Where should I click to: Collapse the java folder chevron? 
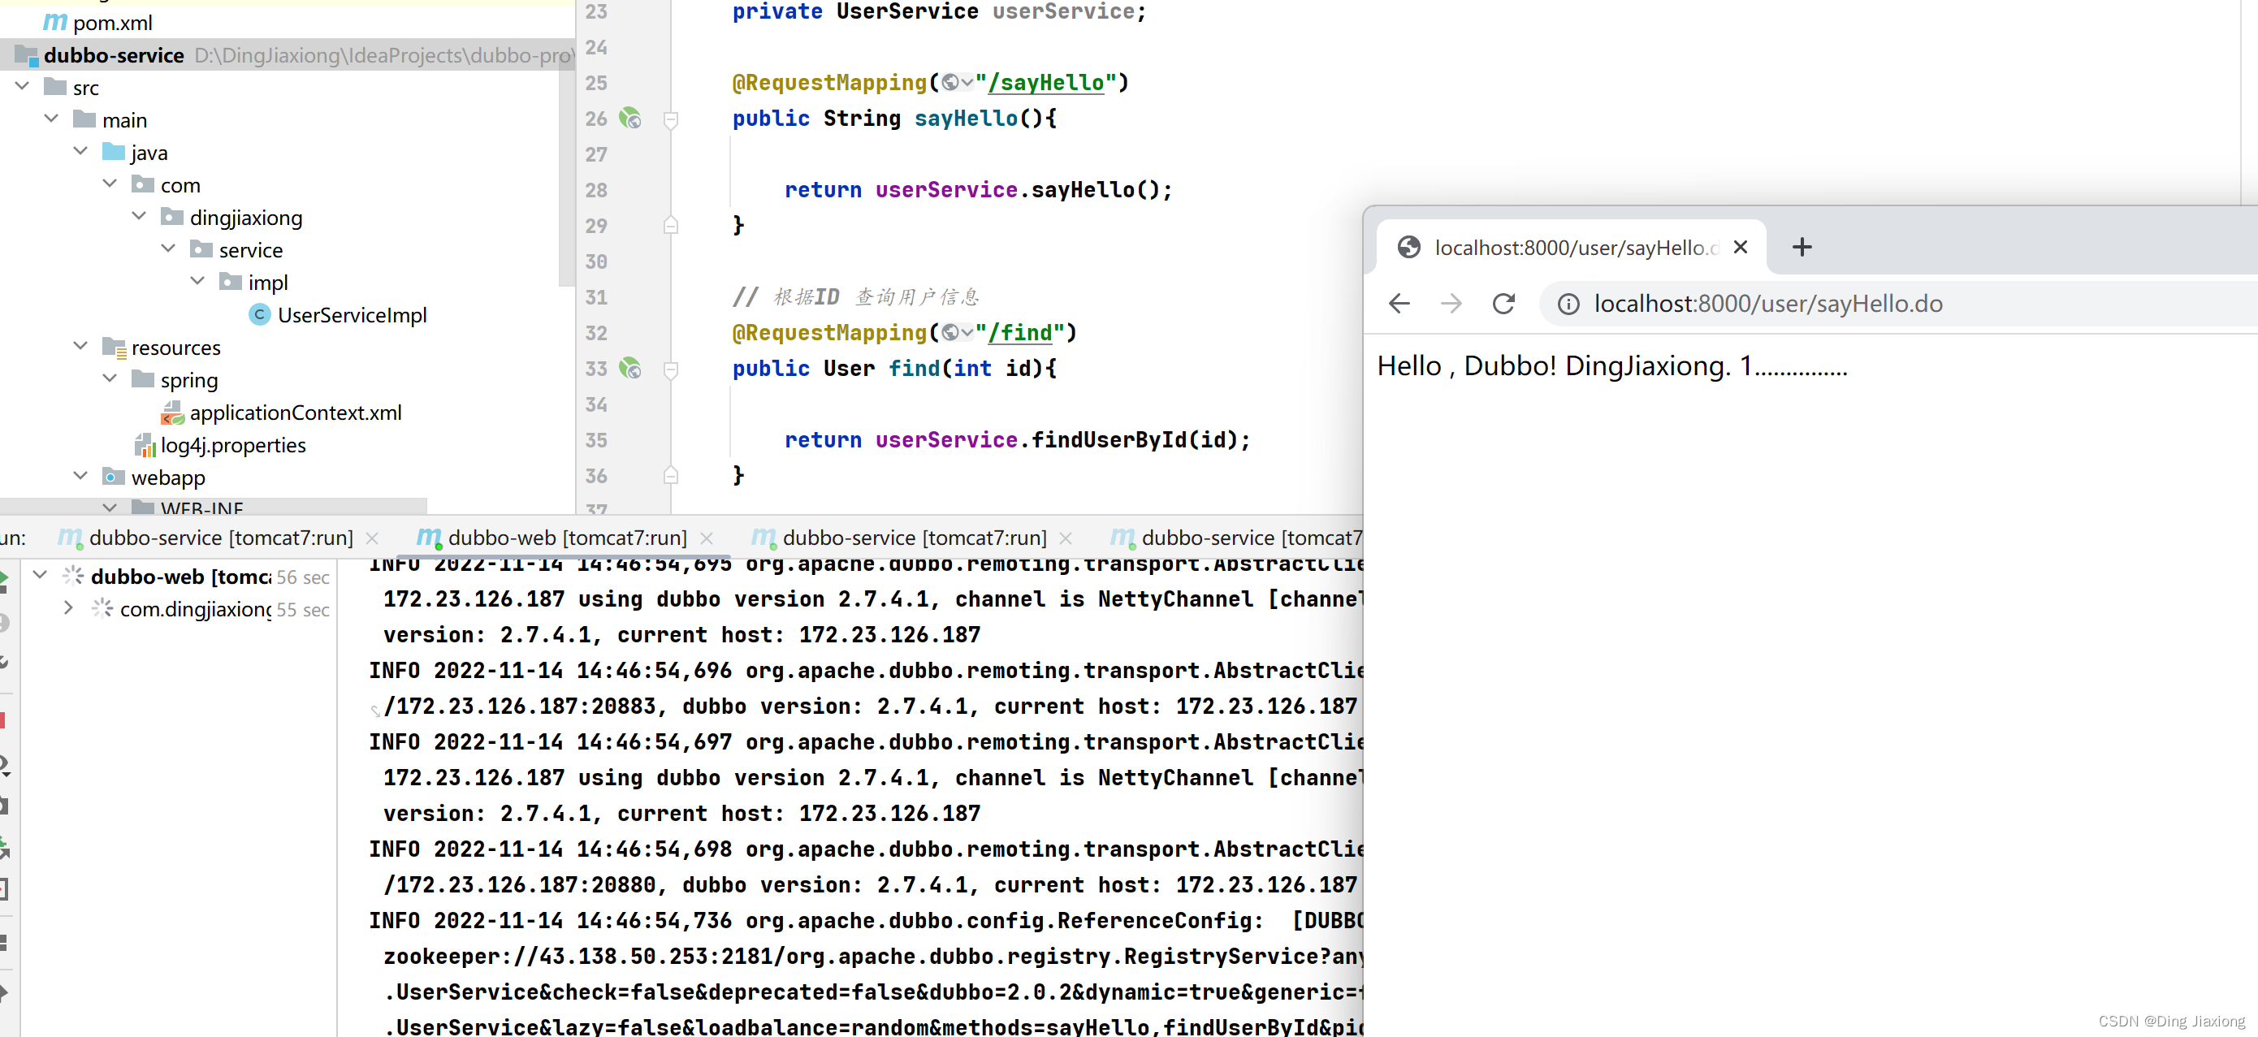80,152
